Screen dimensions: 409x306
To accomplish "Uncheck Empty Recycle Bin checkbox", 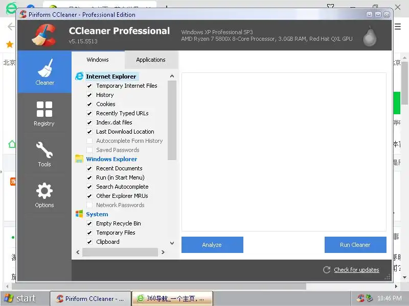I will pyautogui.click(x=89, y=223).
